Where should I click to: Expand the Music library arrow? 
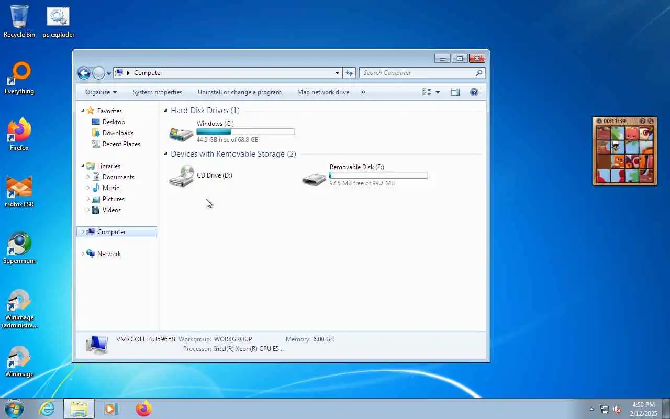[x=88, y=188]
